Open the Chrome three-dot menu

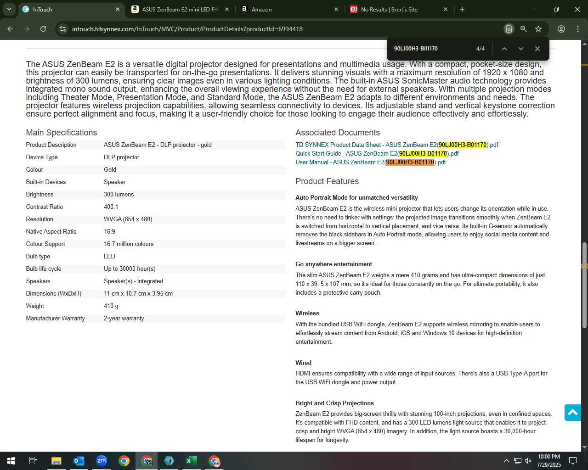tap(578, 29)
